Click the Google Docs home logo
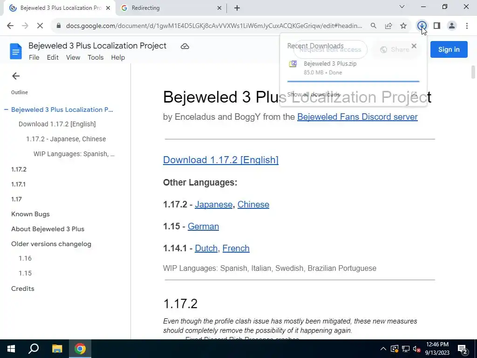 [x=16, y=51]
